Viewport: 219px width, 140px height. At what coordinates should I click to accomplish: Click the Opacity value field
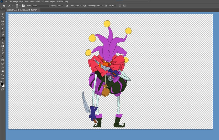point(59,6)
